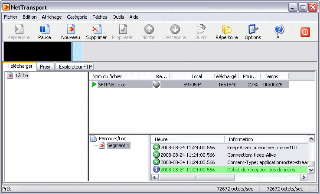Switch to the Télécharger tab

tap(20, 66)
